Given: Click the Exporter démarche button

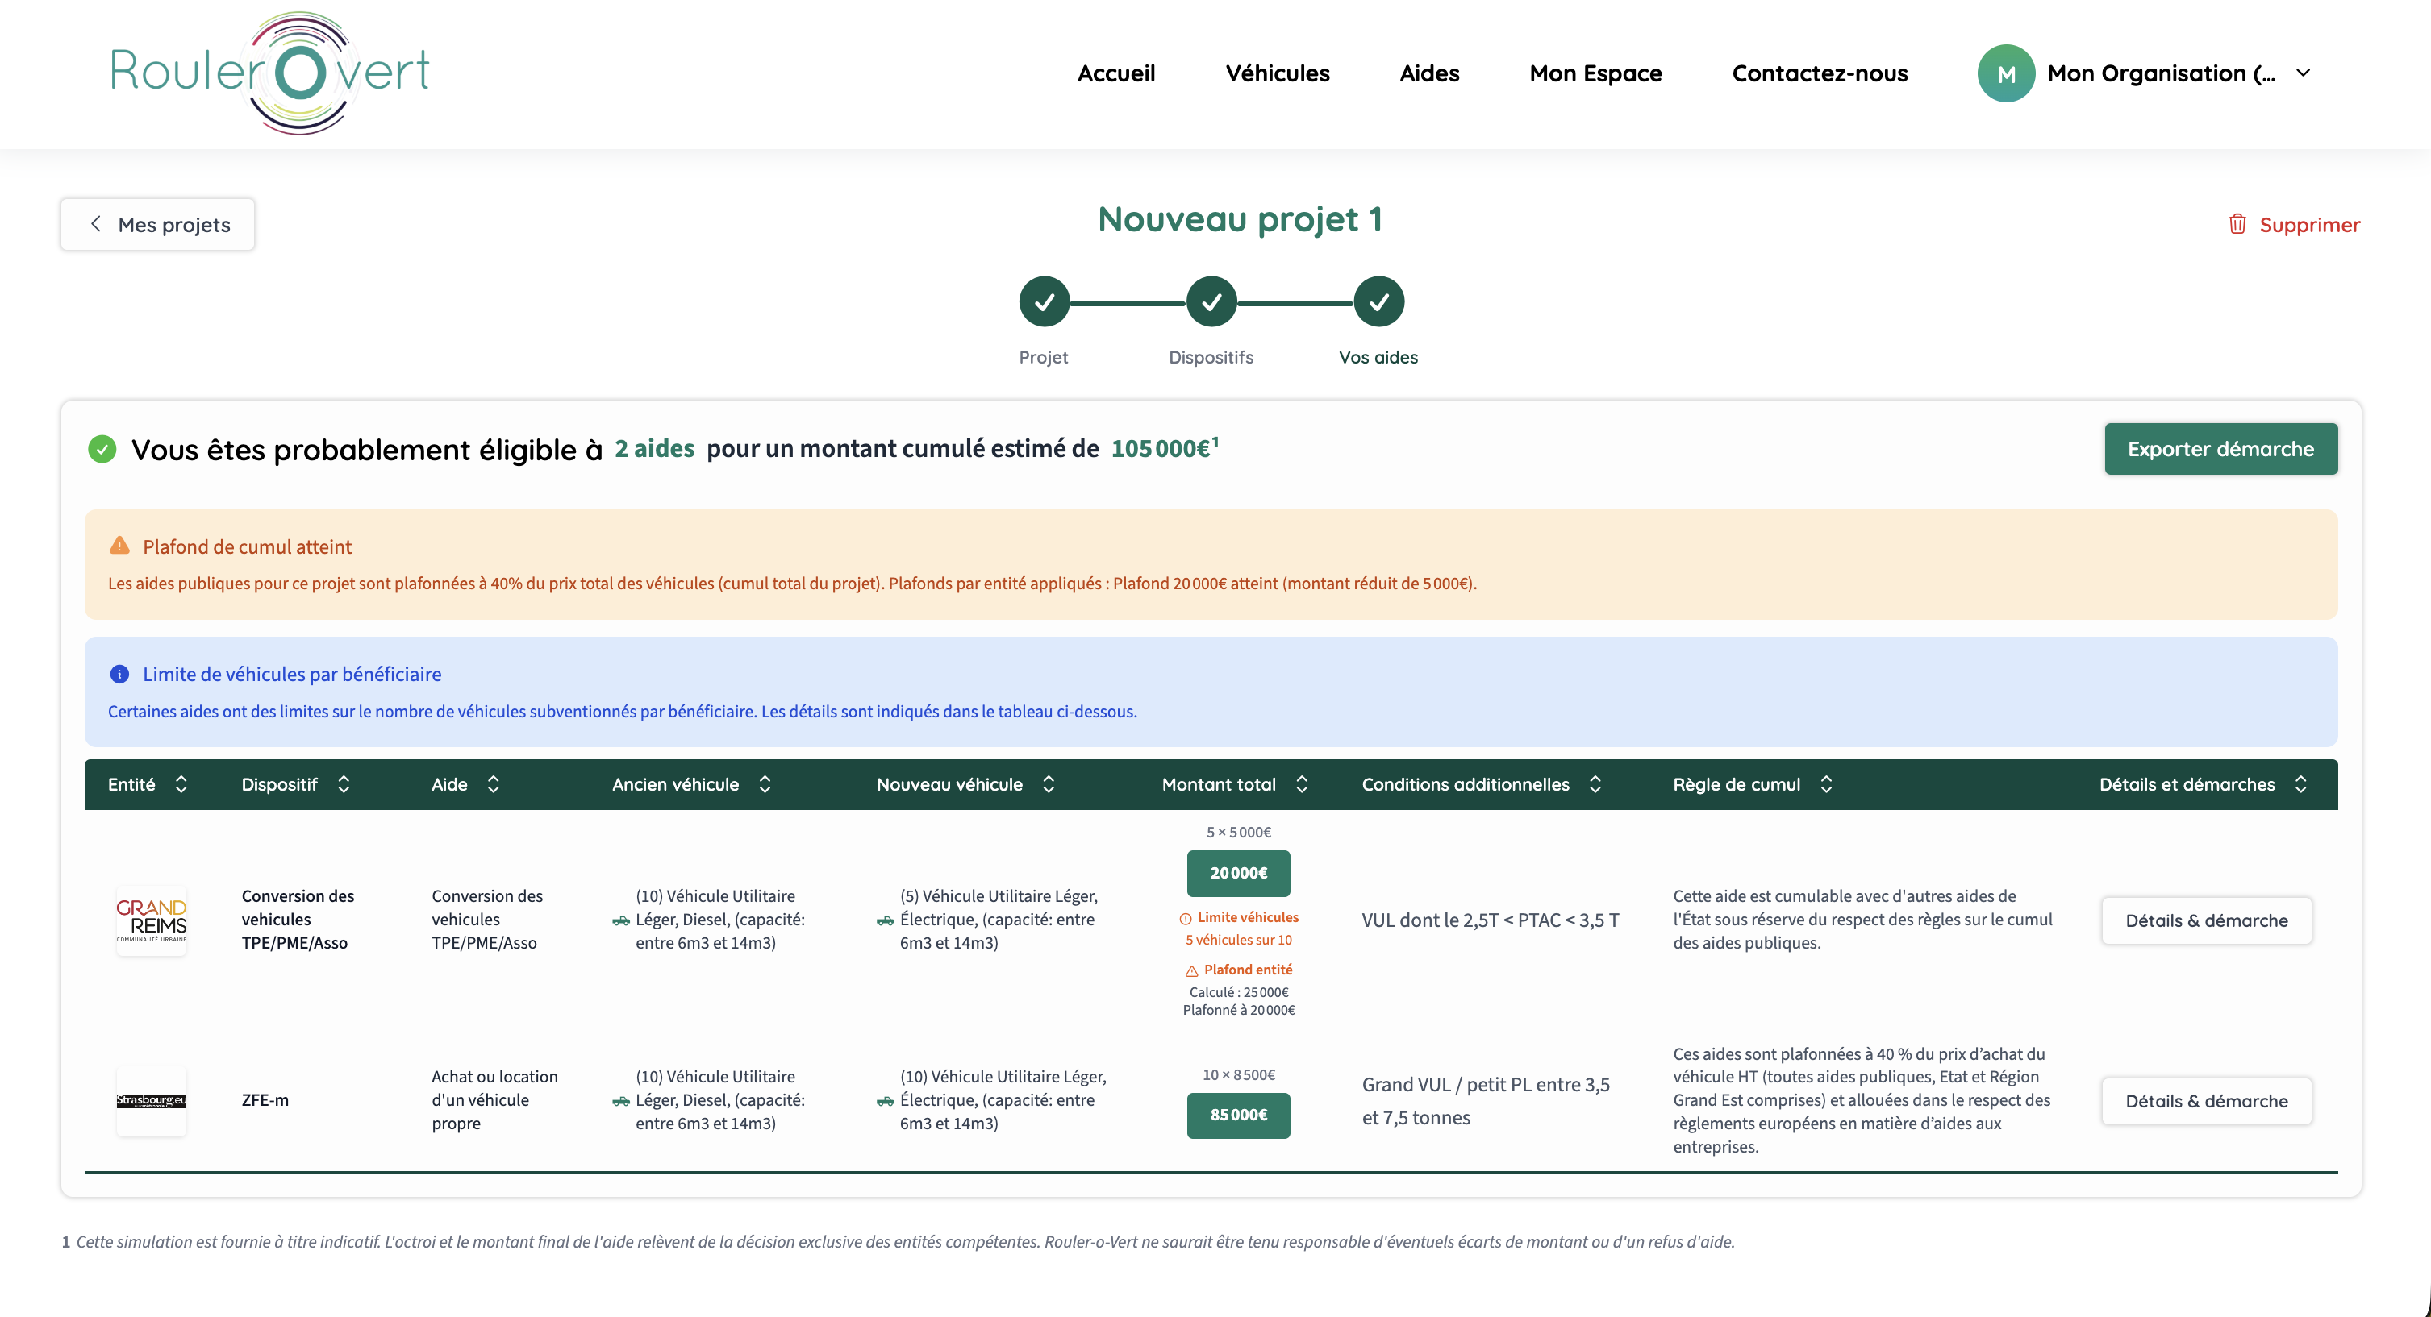Looking at the screenshot, I should 2220,449.
